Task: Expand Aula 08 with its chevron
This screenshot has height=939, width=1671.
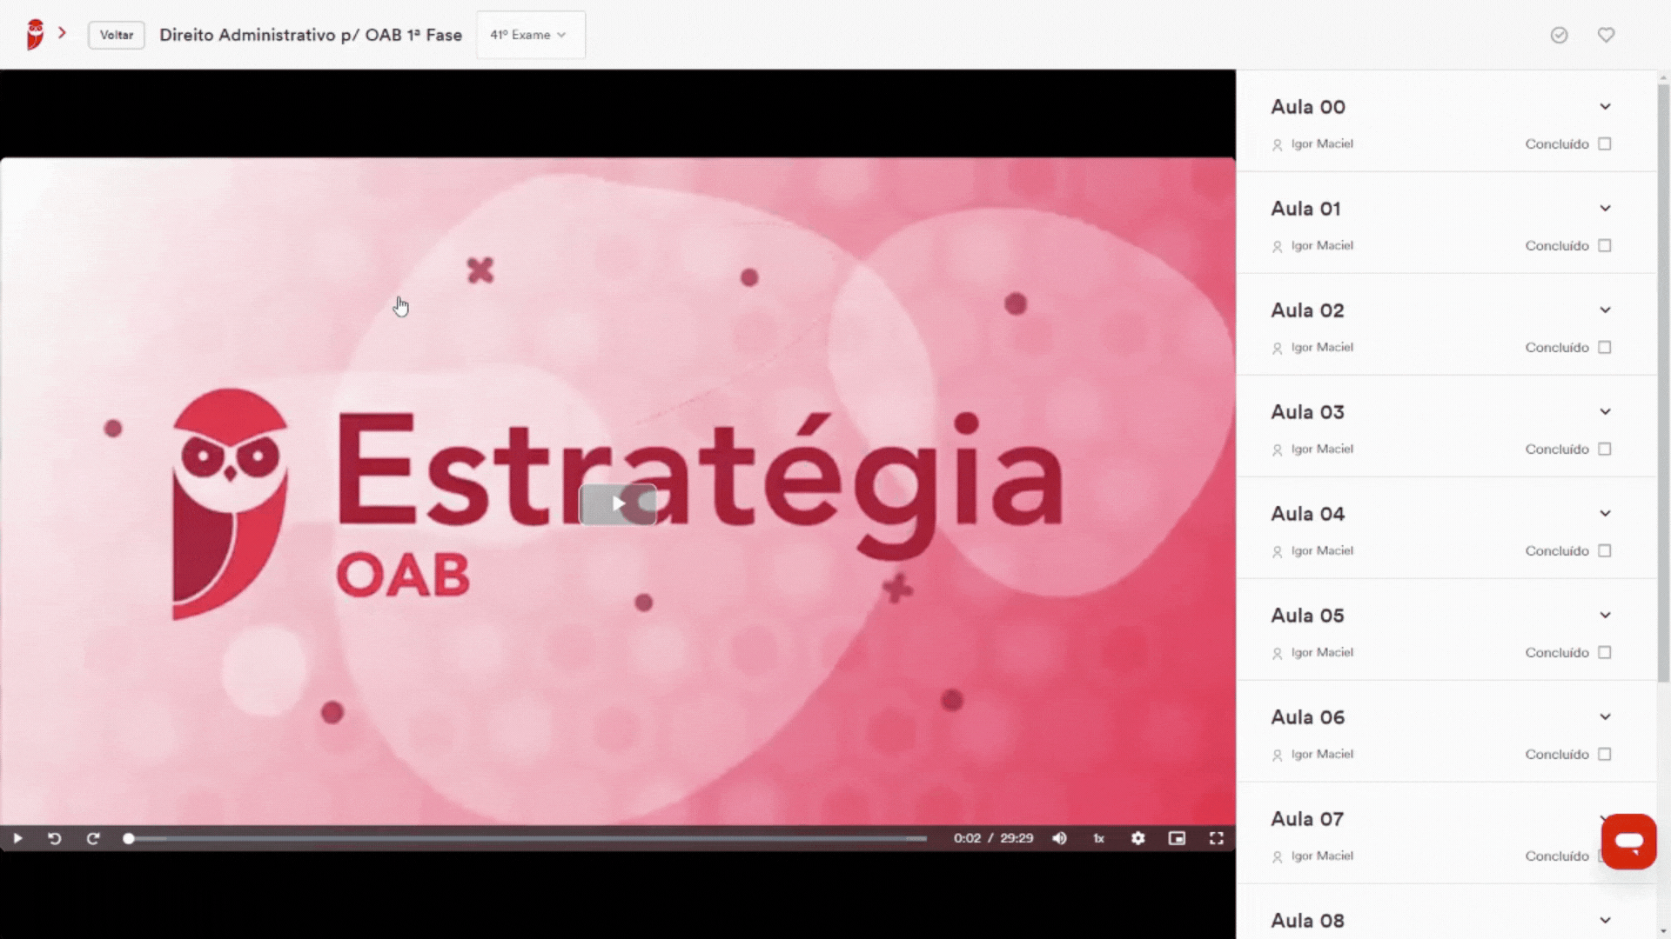Action: click(x=1605, y=920)
